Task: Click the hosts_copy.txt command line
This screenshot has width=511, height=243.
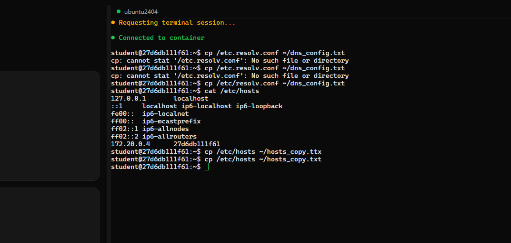Action: click(216, 159)
